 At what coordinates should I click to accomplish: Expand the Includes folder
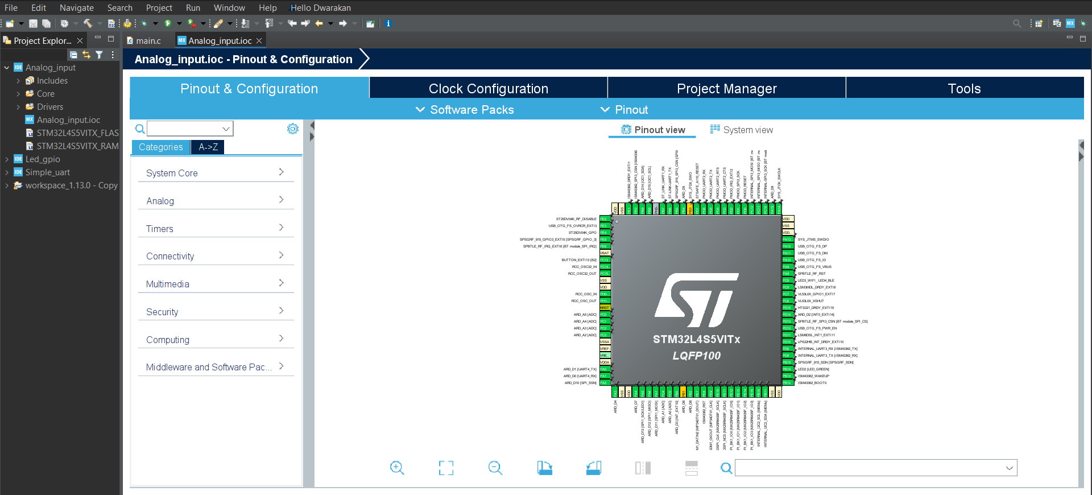click(18, 81)
